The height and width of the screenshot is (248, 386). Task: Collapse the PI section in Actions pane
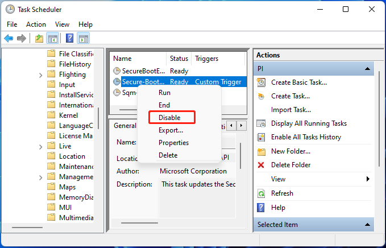368,68
